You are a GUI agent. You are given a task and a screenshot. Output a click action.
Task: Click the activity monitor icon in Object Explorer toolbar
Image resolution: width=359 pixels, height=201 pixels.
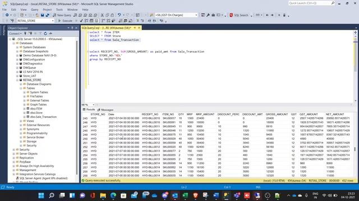point(50,33)
